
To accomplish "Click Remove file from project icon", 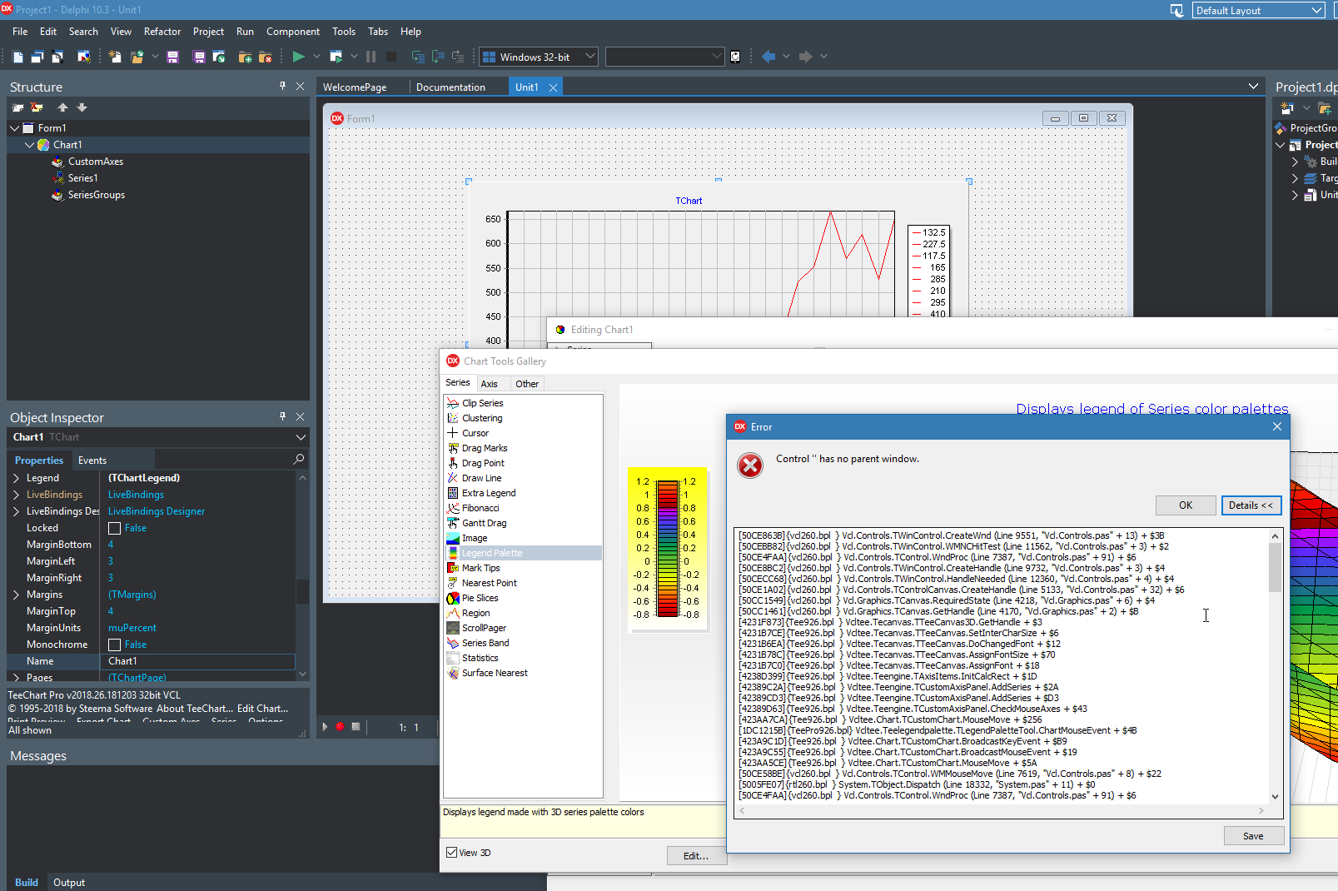I will pos(266,57).
